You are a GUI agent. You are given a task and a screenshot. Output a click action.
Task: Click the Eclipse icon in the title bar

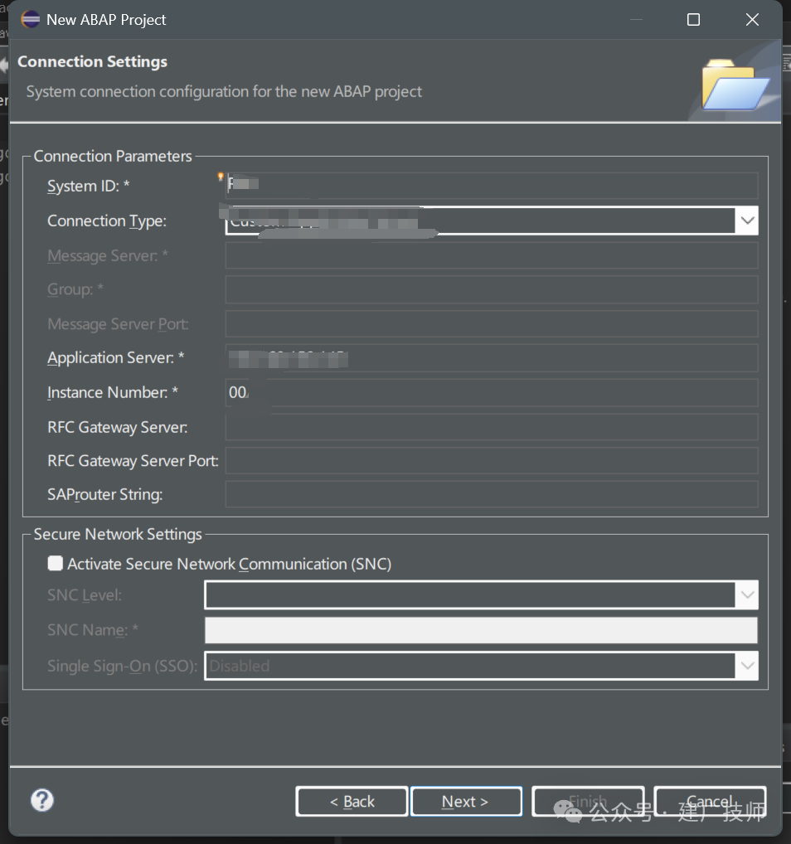coord(30,19)
